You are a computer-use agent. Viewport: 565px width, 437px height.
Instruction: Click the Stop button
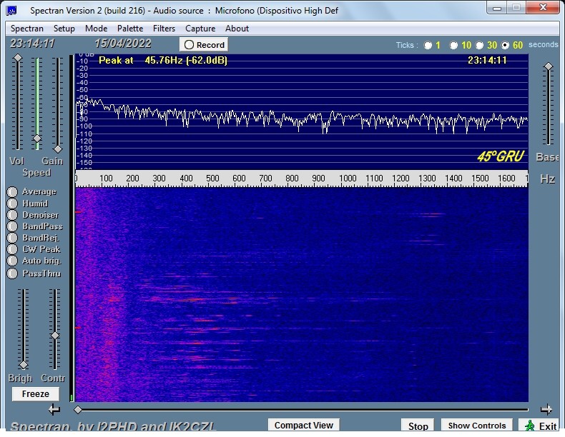click(418, 426)
